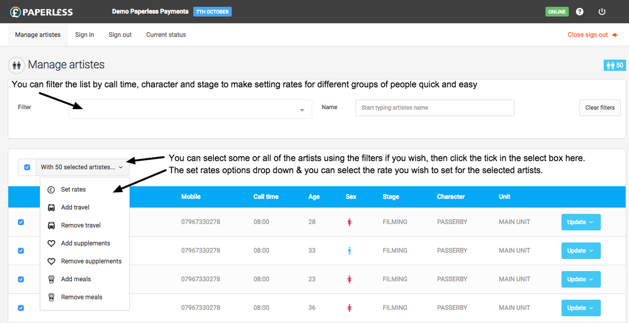This screenshot has height=323, width=629.
Task: Click the cup icon beside Add meals
Action: 51,280
